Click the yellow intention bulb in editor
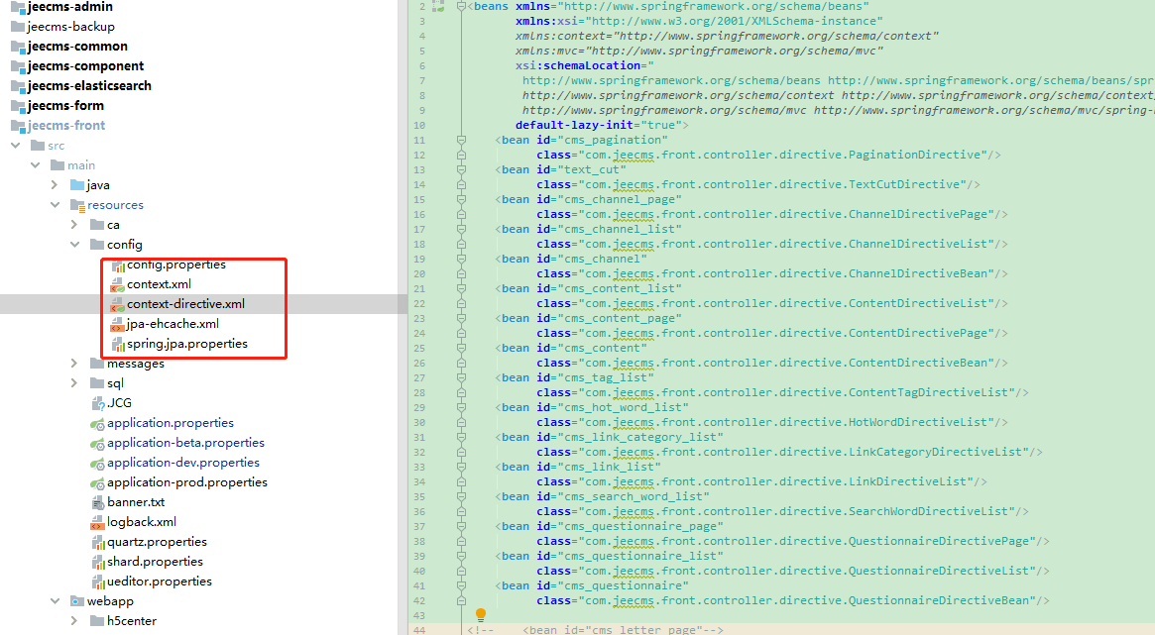Image resolution: width=1155 pixels, height=635 pixels. click(x=481, y=614)
